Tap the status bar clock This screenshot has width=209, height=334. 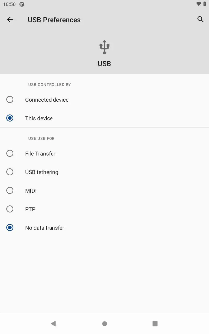click(x=9, y=4)
